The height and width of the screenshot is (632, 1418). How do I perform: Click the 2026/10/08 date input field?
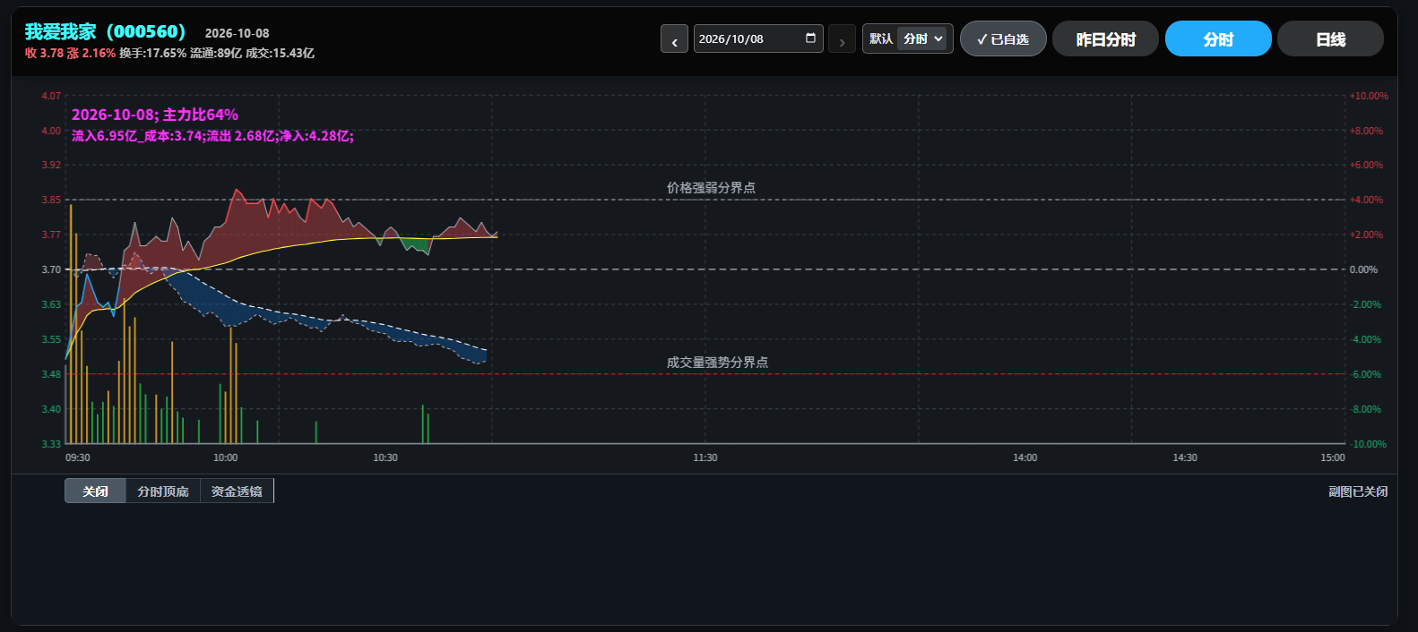[x=758, y=38]
